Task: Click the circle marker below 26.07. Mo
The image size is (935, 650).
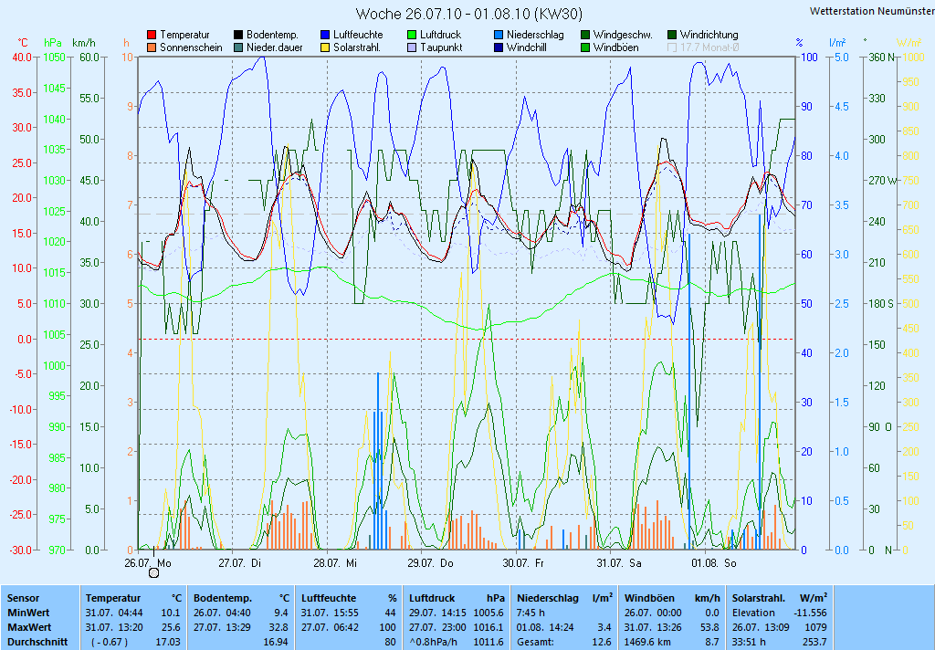Action: [154, 572]
